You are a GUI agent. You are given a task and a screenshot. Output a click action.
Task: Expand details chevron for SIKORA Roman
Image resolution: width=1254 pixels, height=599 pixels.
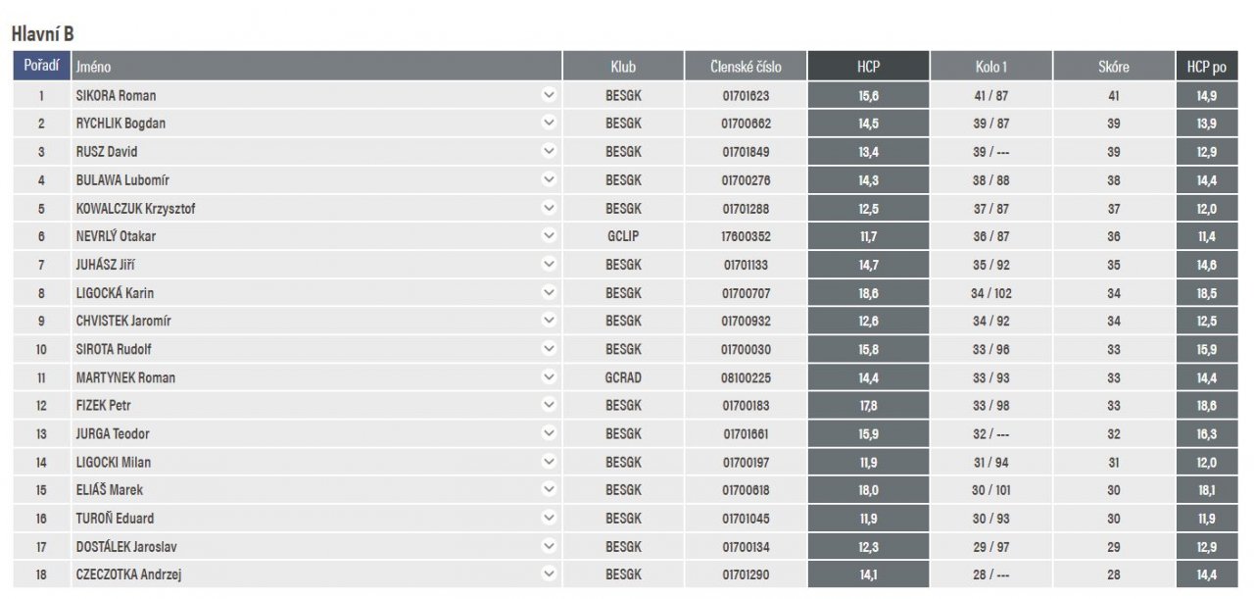pyautogui.click(x=549, y=95)
